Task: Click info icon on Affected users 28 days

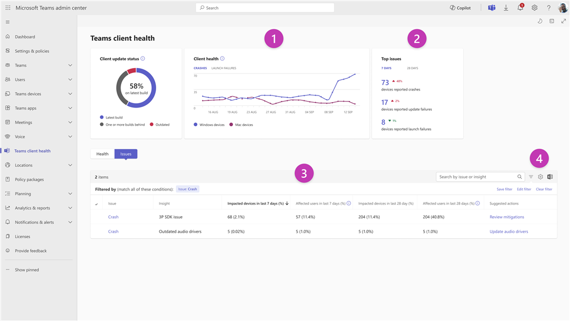Action: coord(478,203)
